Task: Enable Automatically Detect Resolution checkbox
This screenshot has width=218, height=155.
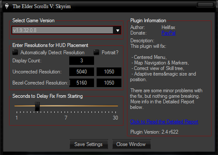Action: click(15, 53)
